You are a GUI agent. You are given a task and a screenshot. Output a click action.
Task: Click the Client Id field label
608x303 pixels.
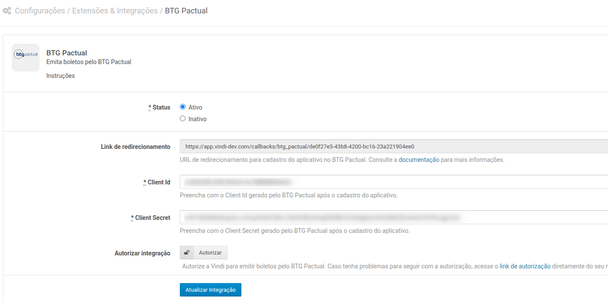click(159, 182)
